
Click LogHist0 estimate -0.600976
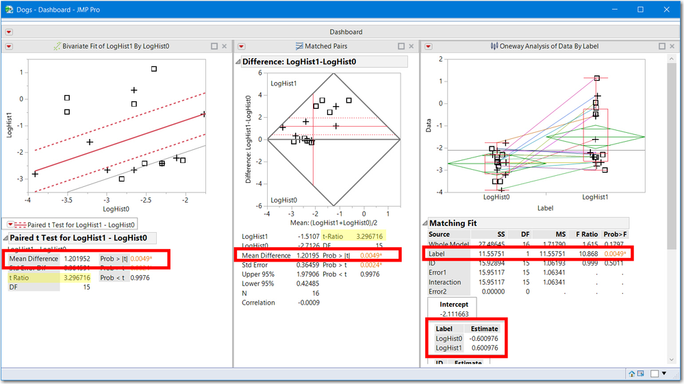pos(484,338)
